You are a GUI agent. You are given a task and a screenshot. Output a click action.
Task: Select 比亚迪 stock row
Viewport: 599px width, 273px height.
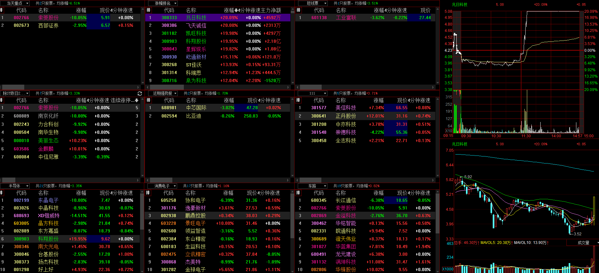(218, 116)
